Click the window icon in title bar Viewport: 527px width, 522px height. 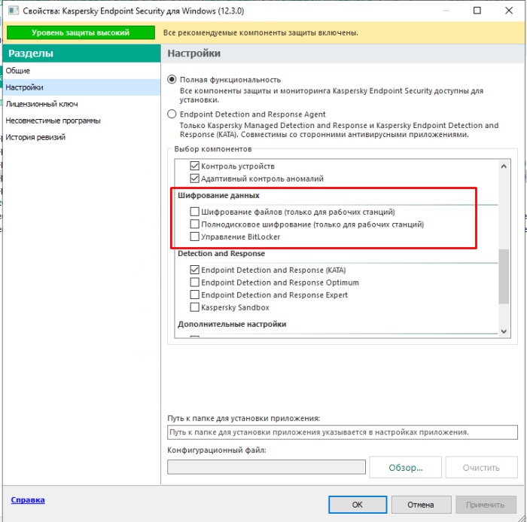point(14,11)
